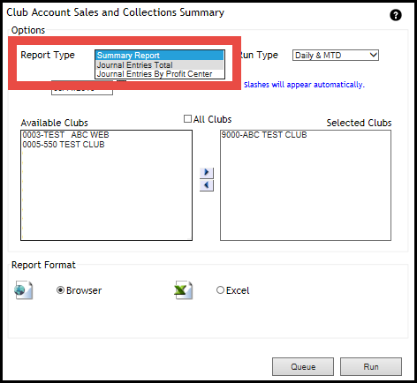Select 9000-ABC TEST CLUB in Selected Clubs
This screenshot has width=417, height=383.
coord(264,135)
